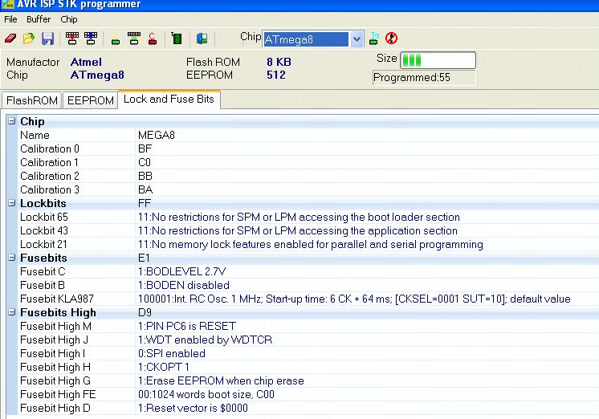Click the blue book icon in toolbar
Viewport: 599px width, 419px height.
pyautogui.click(x=202, y=39)
